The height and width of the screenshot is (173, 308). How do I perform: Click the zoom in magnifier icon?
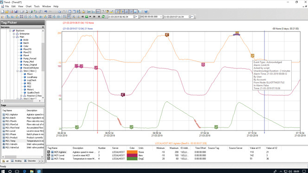(73, 17)
